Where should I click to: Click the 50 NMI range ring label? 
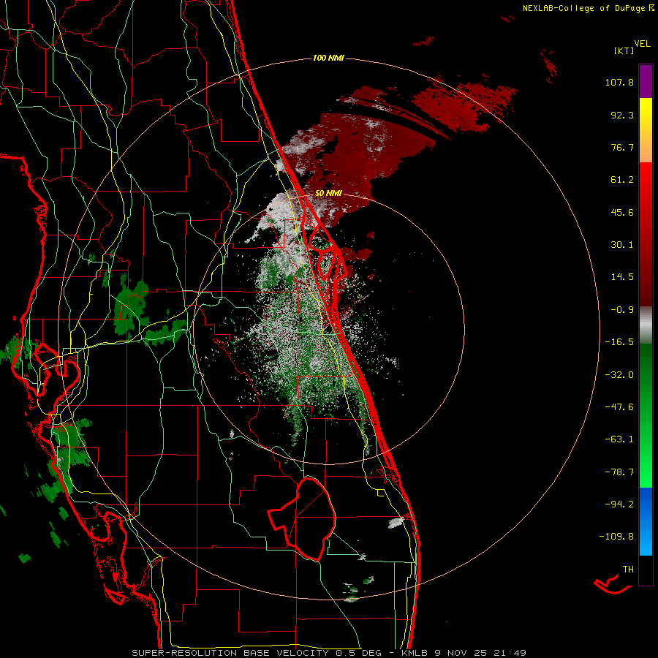[x=328, y=193]
